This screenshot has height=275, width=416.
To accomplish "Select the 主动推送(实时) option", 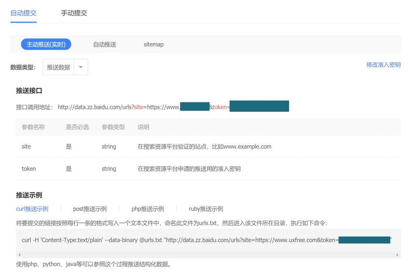I will 46,44.
